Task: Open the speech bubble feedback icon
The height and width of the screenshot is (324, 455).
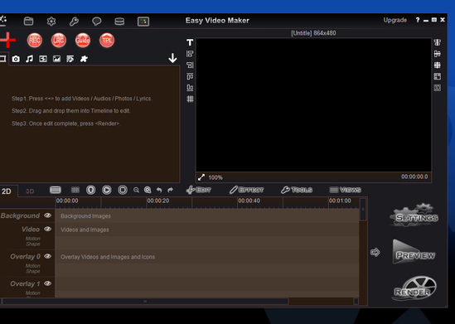Action: [97, 22]
